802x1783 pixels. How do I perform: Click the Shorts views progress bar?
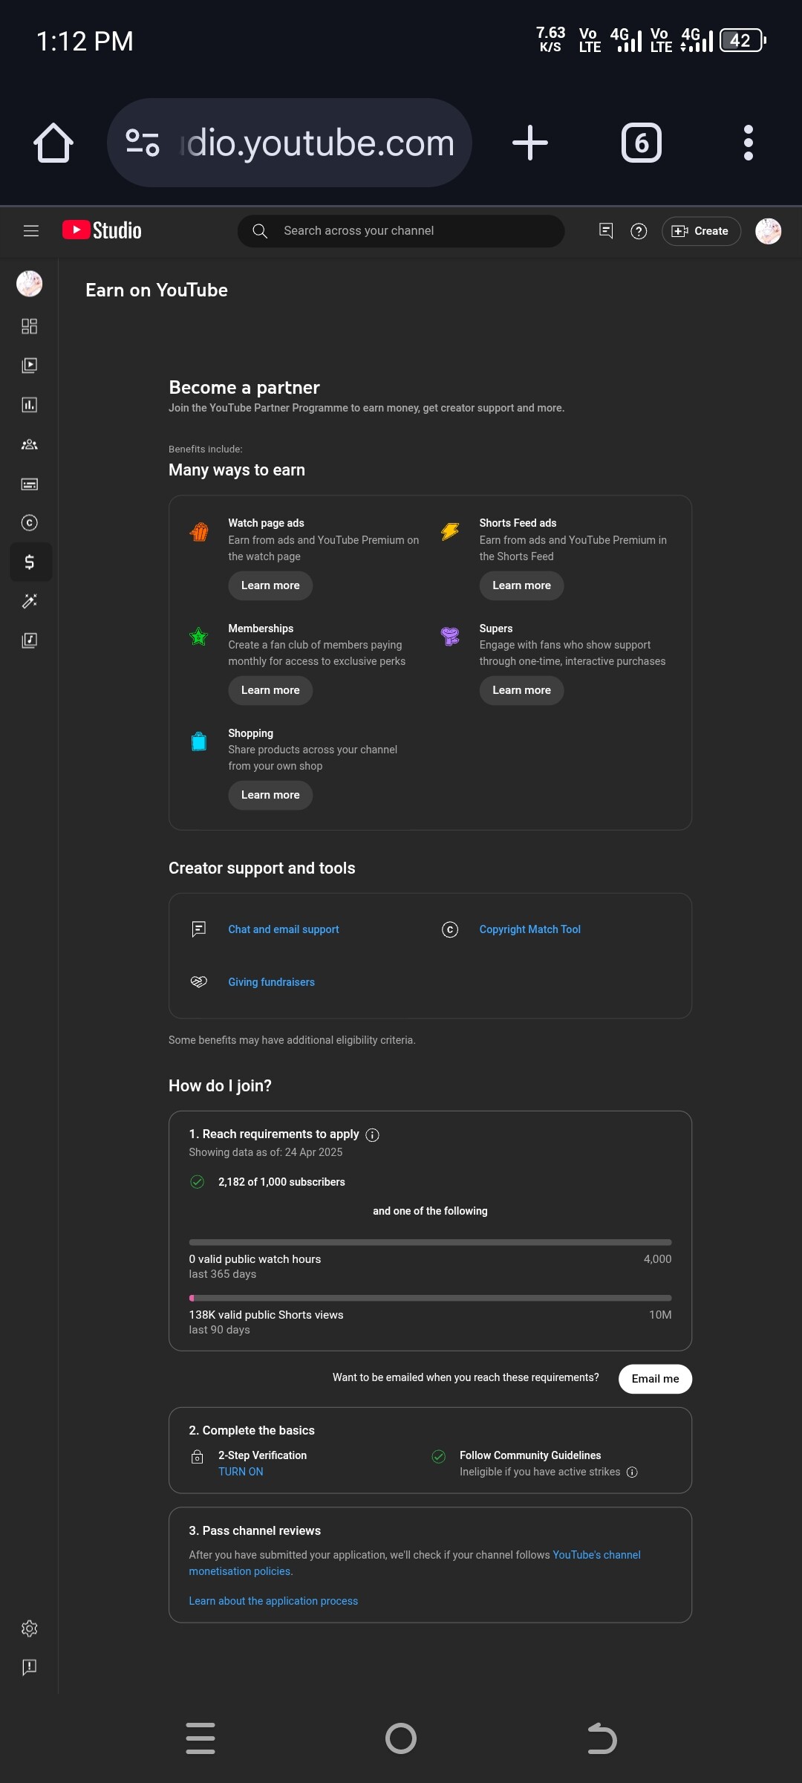tap(430, 1298)
